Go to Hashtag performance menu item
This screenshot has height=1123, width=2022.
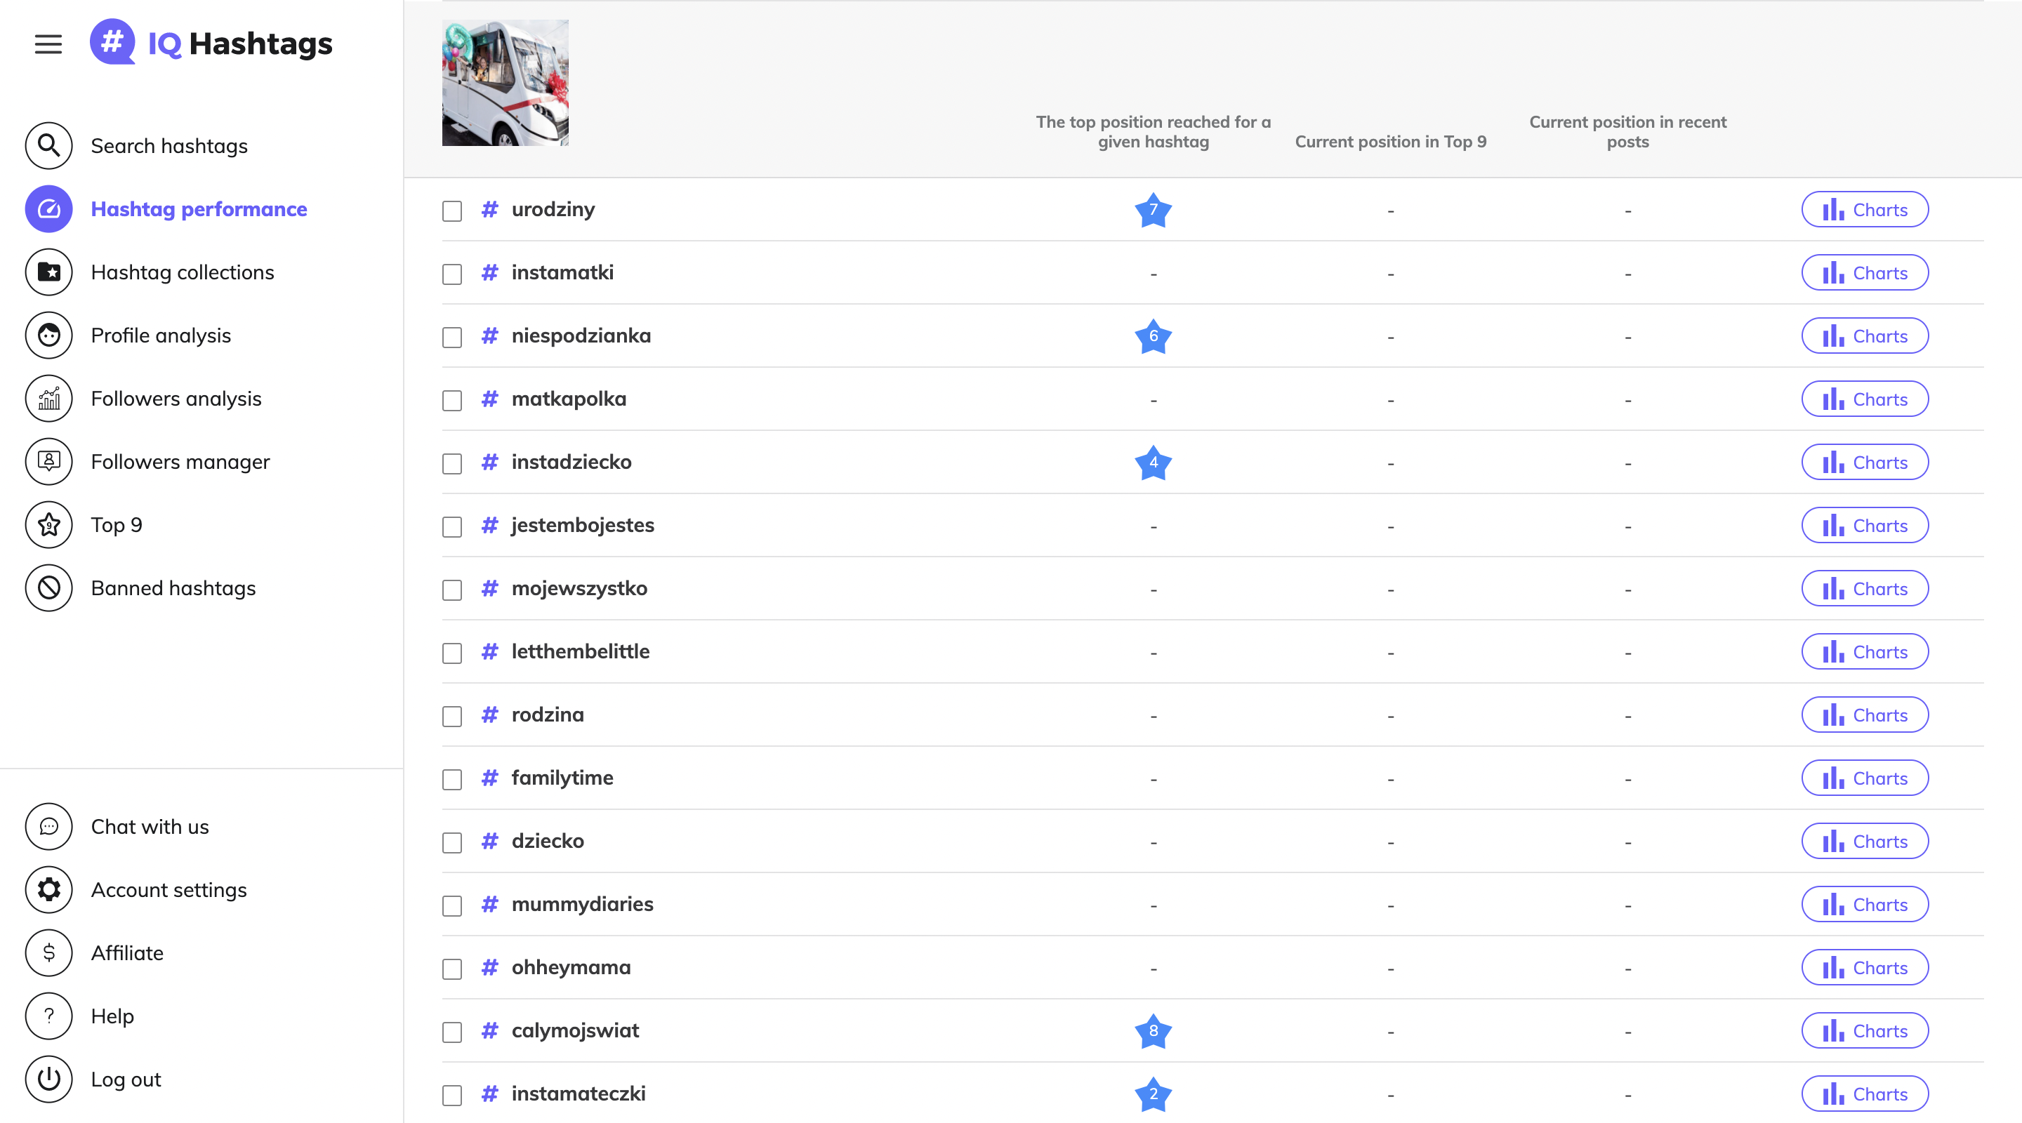click(x=199, y=208)
